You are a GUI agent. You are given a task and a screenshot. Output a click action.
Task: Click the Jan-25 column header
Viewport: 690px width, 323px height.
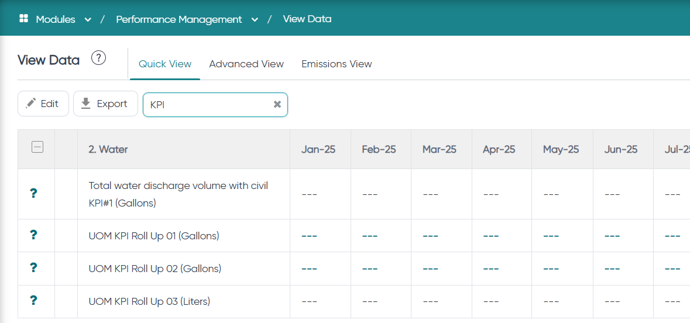(320, 149)
